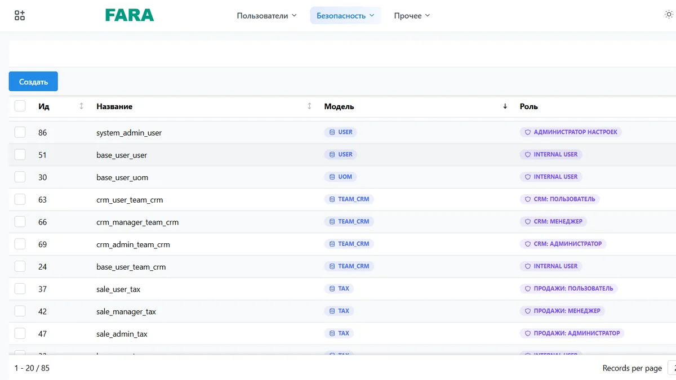The width and height of the screenshot is (676, 380).
Task: Toggle the select-all header checkbox
Action: click(20, 106)
